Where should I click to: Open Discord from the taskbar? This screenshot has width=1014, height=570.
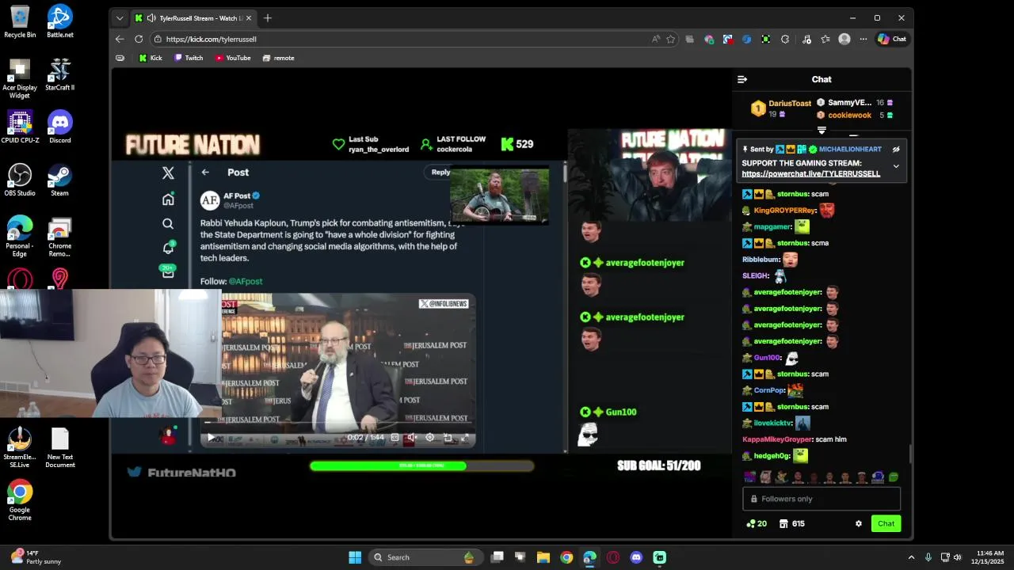click(636, 557)
